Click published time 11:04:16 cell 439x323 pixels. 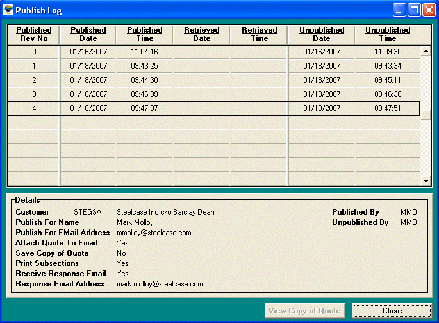point(144,52)
